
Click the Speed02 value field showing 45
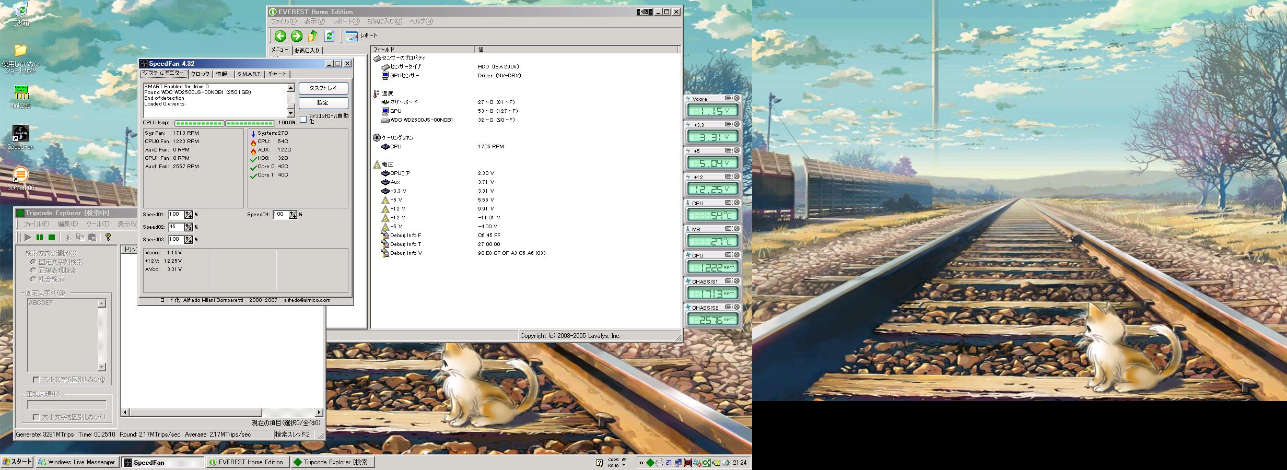click(176, 227)
